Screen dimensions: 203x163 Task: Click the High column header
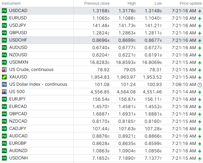(x=131, y=3)
